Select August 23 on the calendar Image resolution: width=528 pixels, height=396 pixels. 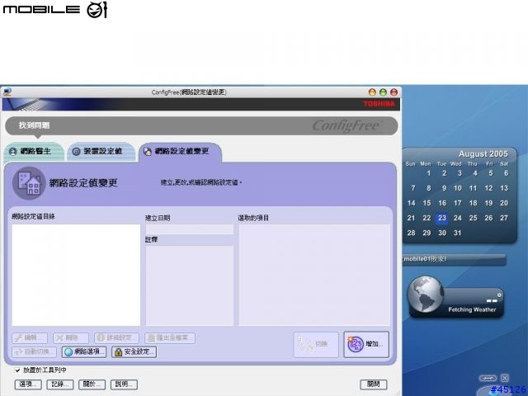tap(442, 218)
